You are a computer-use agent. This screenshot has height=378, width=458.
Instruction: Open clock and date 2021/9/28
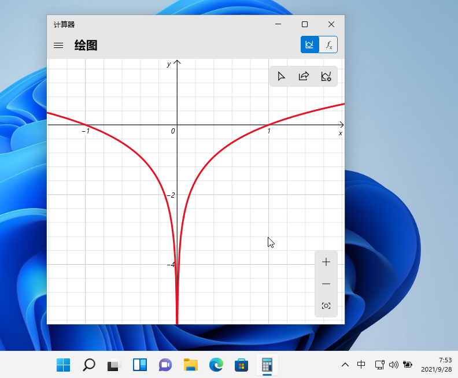point(437,365)
